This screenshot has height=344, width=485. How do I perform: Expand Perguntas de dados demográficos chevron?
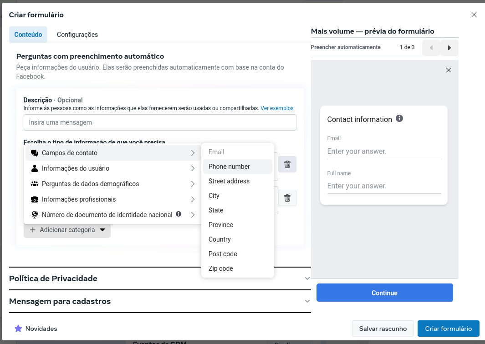pyautogui.click(x=193, y=184)
